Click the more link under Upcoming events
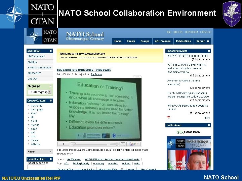The height and width of the screenshot is (181, 242). click(x=207, y=118)
